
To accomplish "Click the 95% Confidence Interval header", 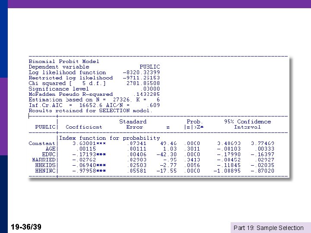I will click(248, 124).
